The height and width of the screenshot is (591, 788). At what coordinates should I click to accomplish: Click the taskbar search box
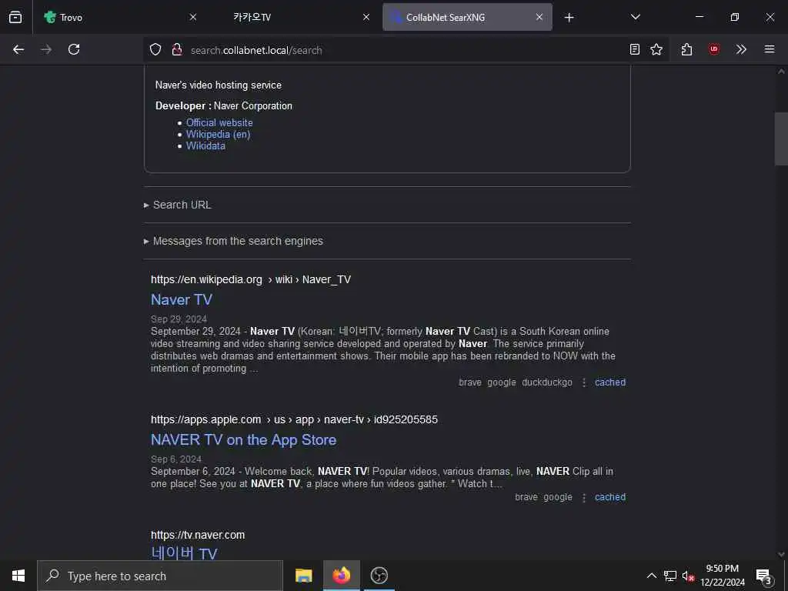tap(160, 576)
